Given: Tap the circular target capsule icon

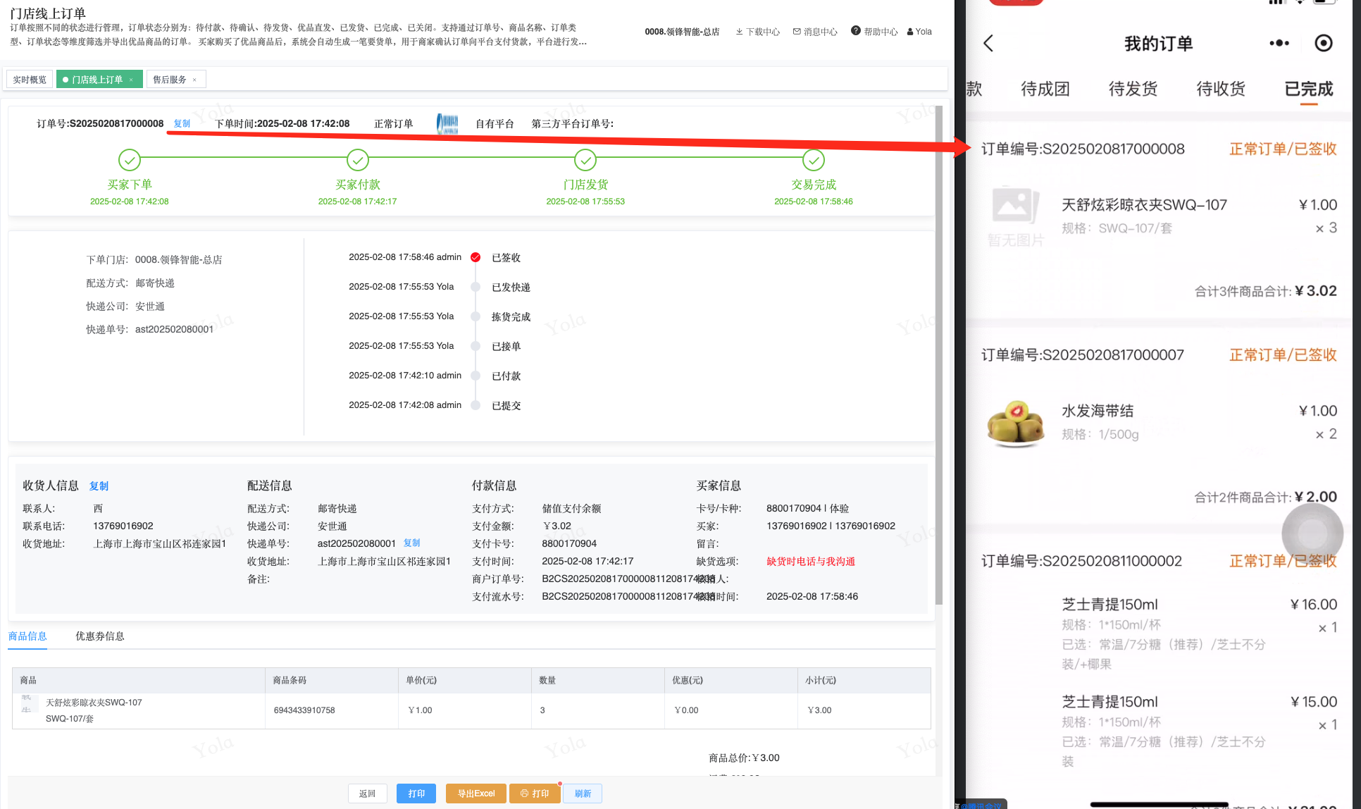Looking at the screenshot, I should click(1324, 44).
